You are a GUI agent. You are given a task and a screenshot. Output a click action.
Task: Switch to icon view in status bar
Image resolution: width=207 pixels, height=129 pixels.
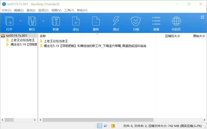pos(106,126)
